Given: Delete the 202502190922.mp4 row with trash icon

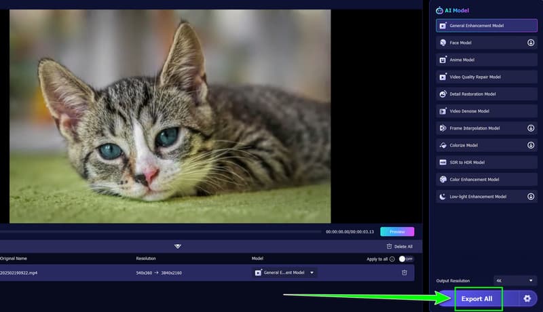Looking at the screenshot, I should pos(405,273).
